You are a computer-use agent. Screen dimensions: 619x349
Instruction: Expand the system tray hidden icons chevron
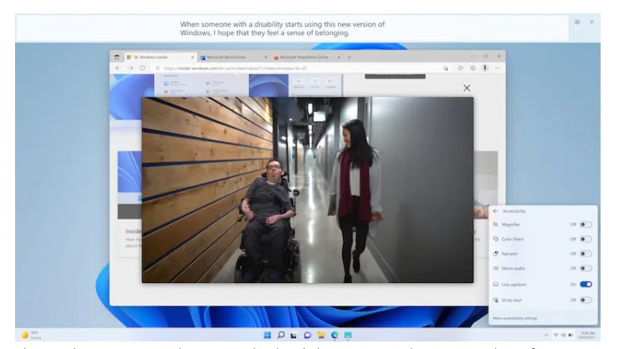coord(546,335)
